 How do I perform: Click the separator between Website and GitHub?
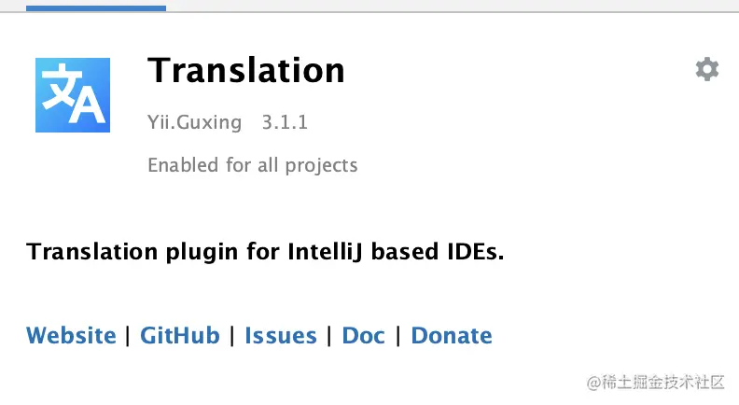point(128,336)
